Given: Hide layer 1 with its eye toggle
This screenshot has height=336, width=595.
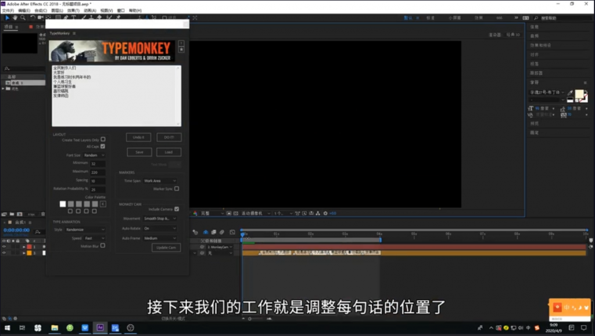Looking at the screenshot, I should tap(4, 247).
